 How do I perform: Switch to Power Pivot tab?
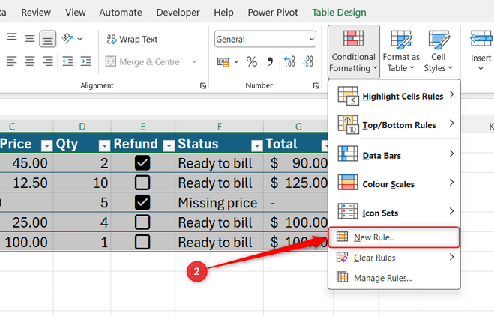(273, 13)
